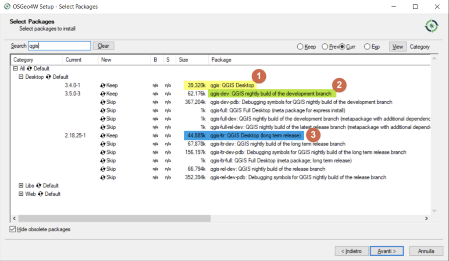Click cycle icon for qgis-rel-dev package
Viewport: 449px width, 261px height.
point(103,169)
